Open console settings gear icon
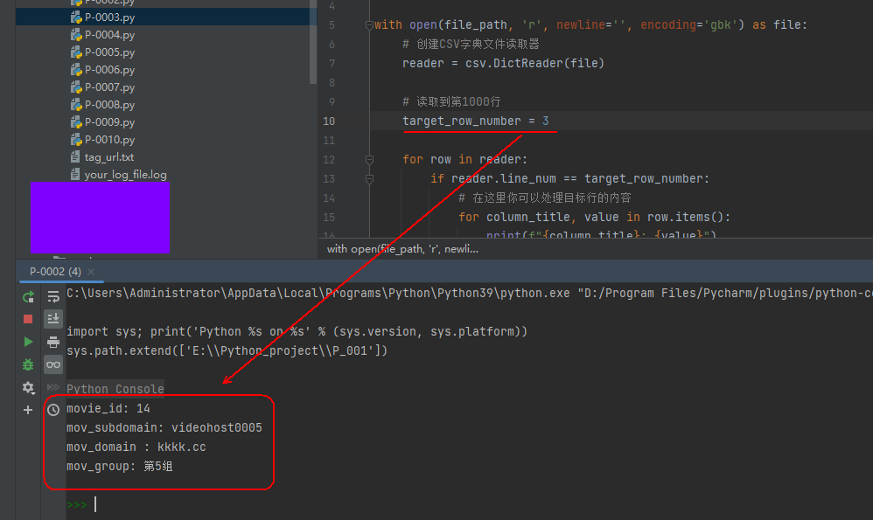The height and width of the screenshot is (520, 873). (28, 387)
